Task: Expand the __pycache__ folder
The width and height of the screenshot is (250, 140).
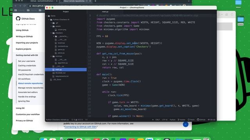Action: click(54, 36)
